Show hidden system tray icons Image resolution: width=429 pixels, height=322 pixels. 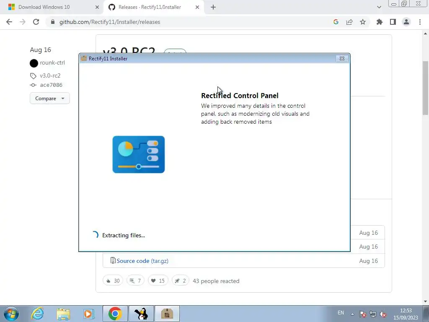pos(352,314)
